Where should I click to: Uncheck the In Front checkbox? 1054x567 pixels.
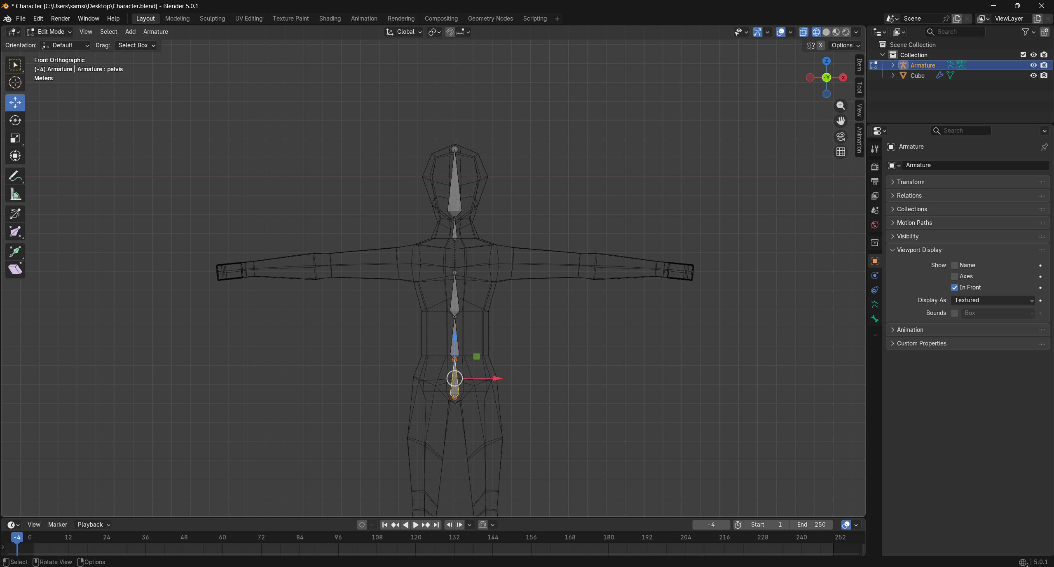(x=954, y=287)
